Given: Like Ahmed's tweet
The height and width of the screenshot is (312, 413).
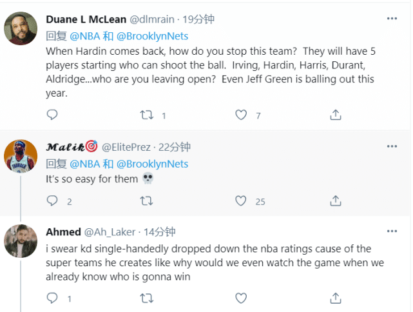Looking at the screenshot, I should (241, 298).
